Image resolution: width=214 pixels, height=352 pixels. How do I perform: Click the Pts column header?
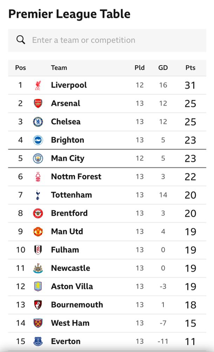[190, 68]
